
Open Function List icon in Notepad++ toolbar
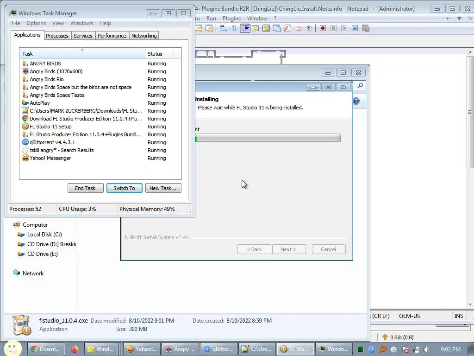pos(287,28)
